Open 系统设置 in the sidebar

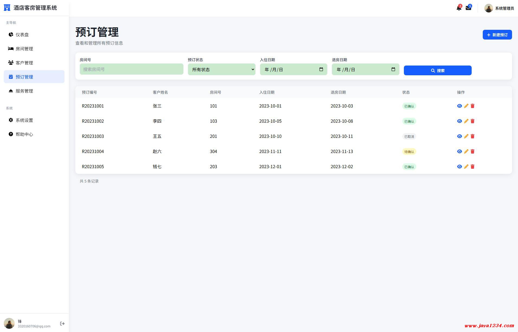pyautogui.click(x=24, y=120)
